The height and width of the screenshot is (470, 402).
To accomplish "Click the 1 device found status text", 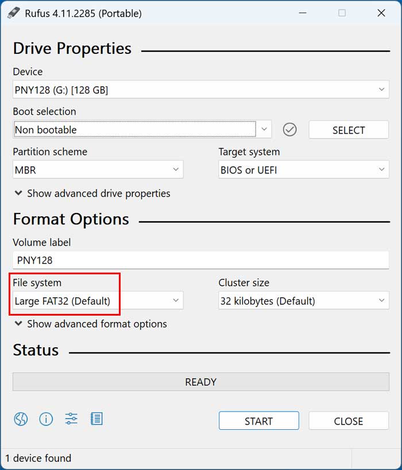I will (x=38, y=458).
